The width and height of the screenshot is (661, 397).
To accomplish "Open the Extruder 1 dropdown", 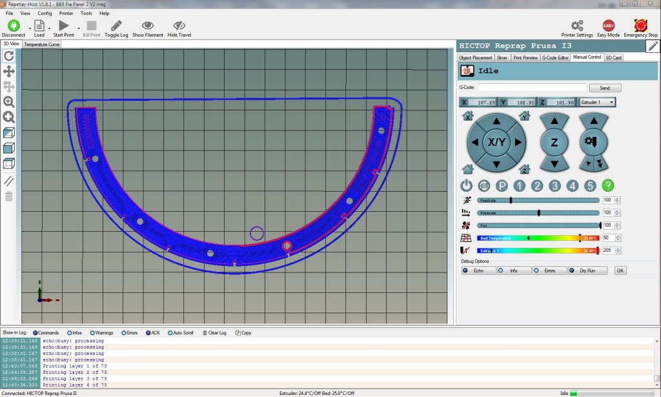I will (x=597, y=102).
